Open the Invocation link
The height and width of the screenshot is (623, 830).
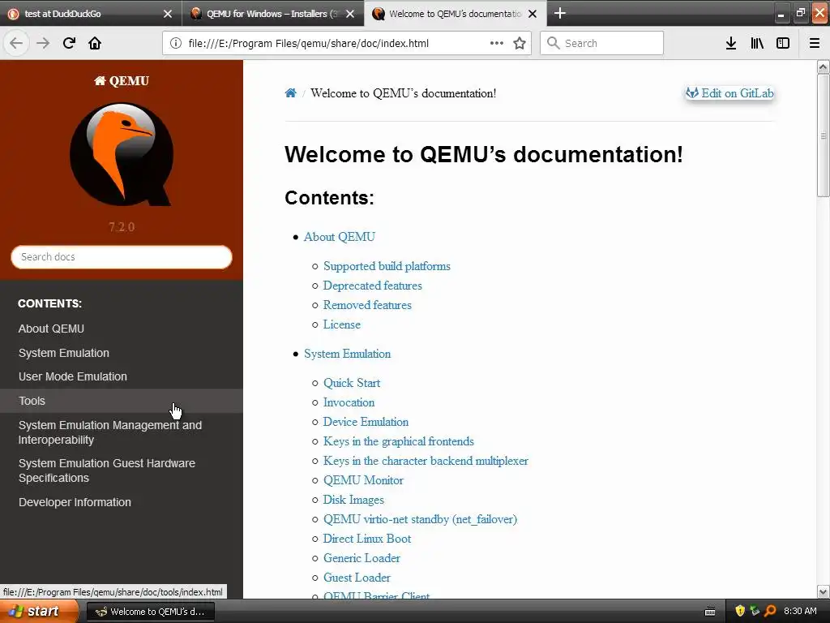pos(349,402)
